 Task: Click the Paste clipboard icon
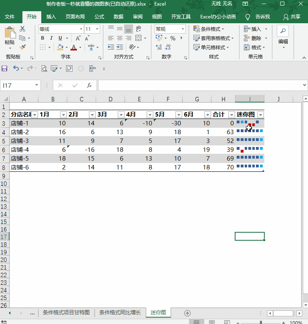(x=10, y=32)
